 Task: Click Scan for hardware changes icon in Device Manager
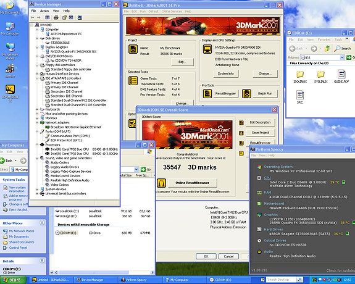click(80, 17)
